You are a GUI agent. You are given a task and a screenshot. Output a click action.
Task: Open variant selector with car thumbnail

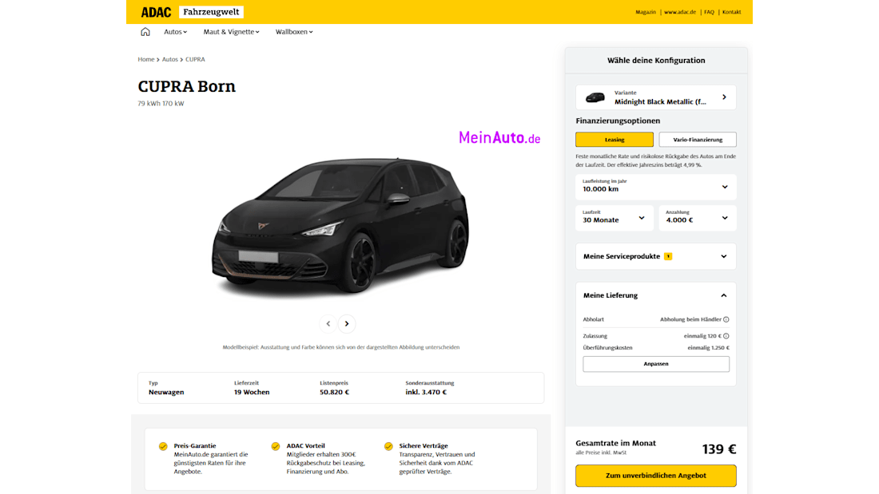tap(655, 97)
